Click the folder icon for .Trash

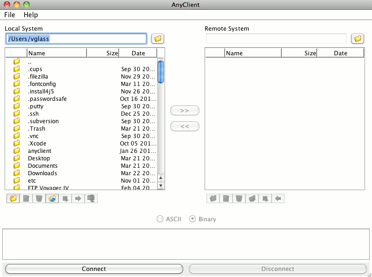pyautogui.click(x=17, y=128)
